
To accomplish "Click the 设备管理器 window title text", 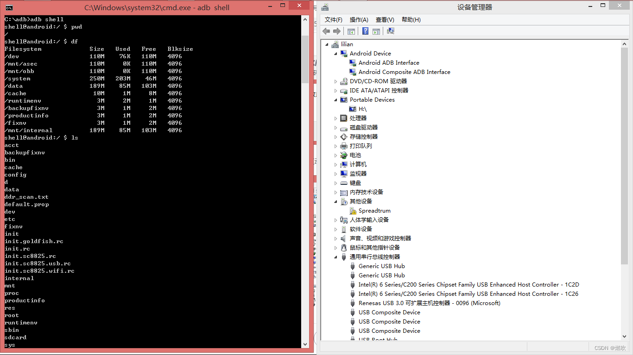I will pyautogui.click(x=475, y=7).
